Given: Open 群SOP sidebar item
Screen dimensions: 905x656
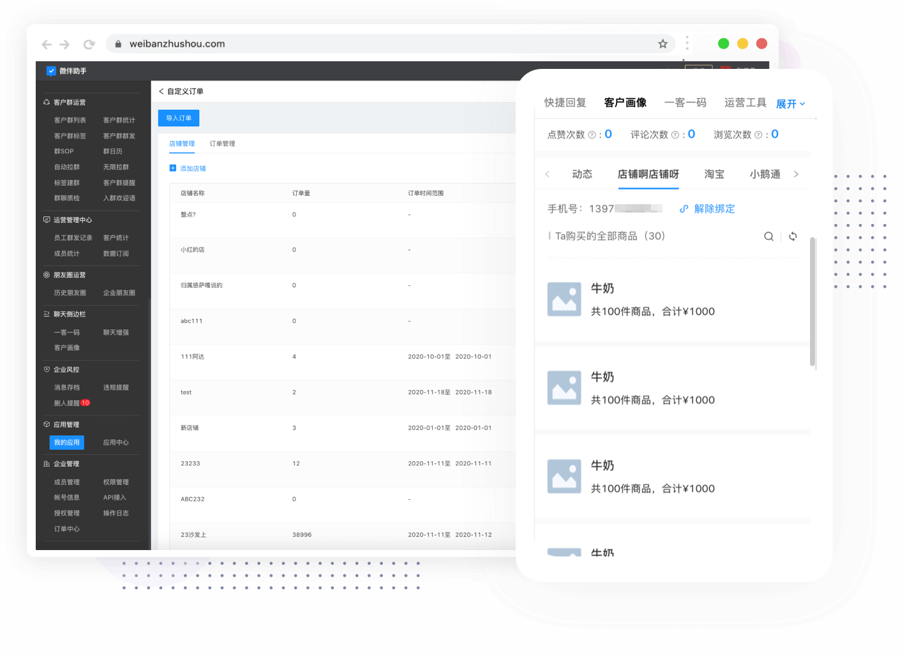Looking at the screenshot, I should click(64, 151).
